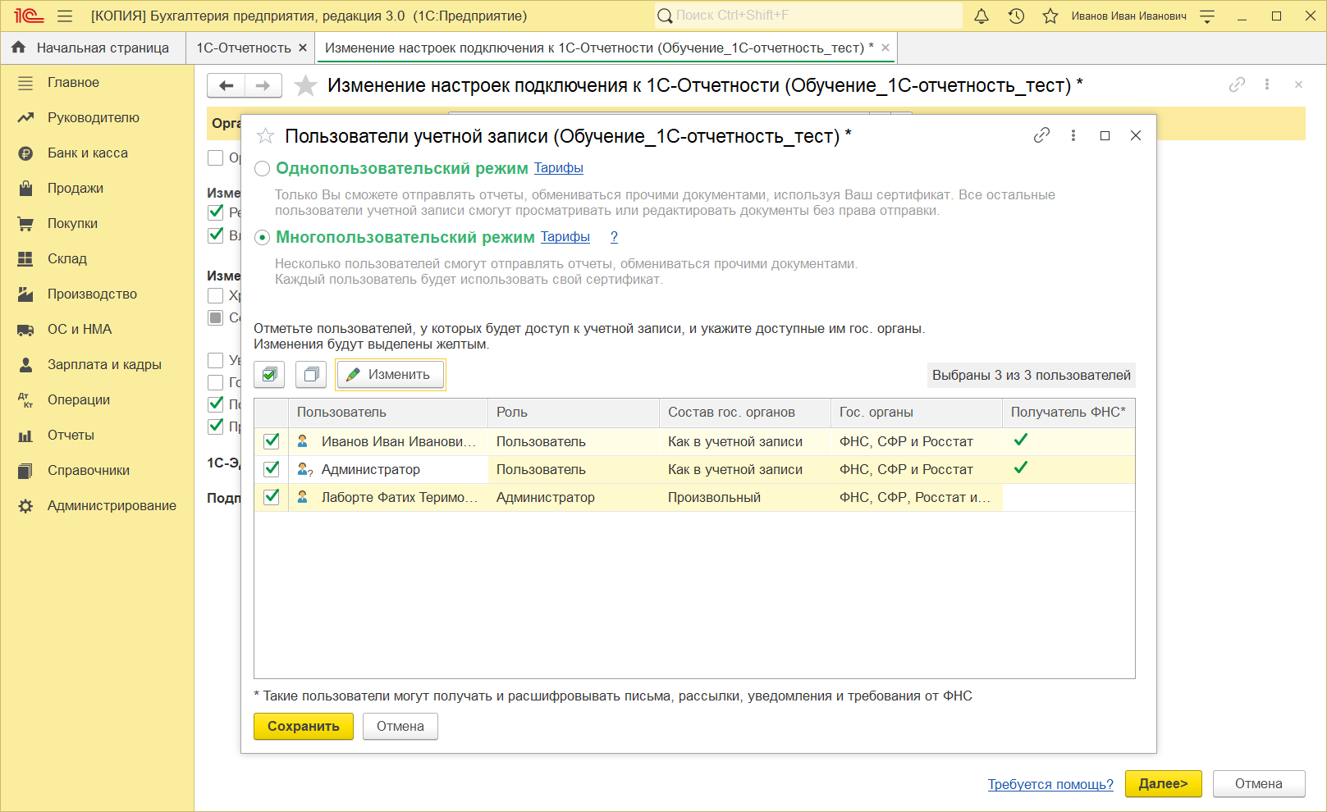Image resolution: width=1327 pixels, height=812 pixels.
Task: Click the Администрирование gear icon
Action: point(25,505)
